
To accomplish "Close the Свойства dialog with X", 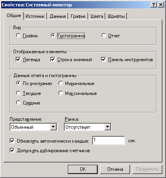I will point(161,5).
